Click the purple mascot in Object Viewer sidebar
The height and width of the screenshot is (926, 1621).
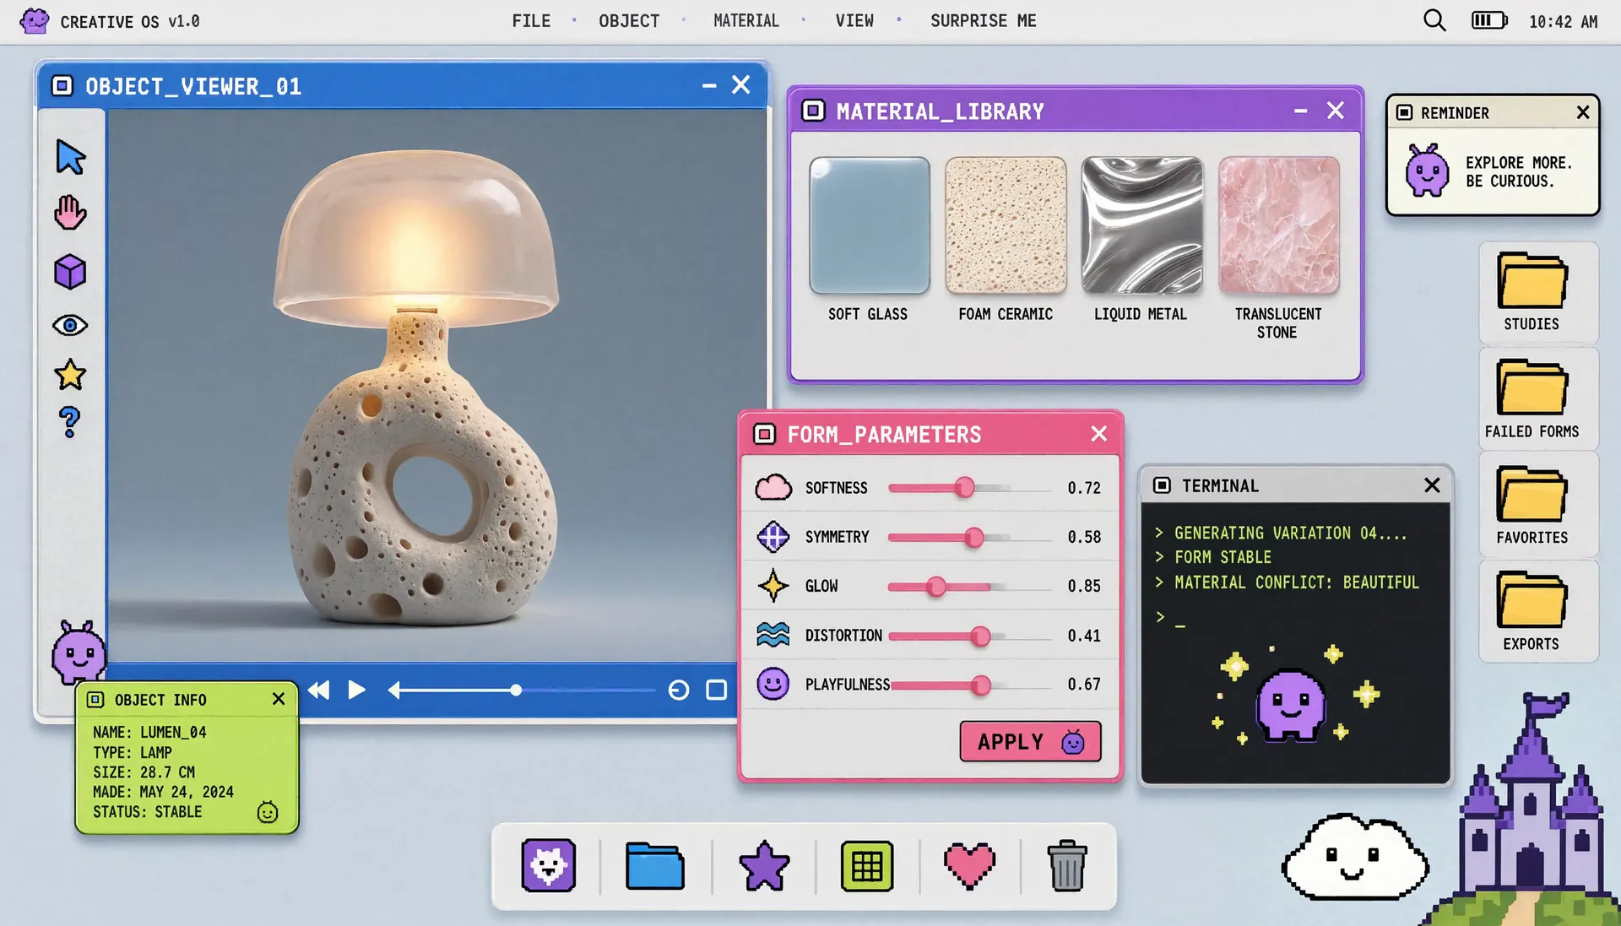[79, 653]
